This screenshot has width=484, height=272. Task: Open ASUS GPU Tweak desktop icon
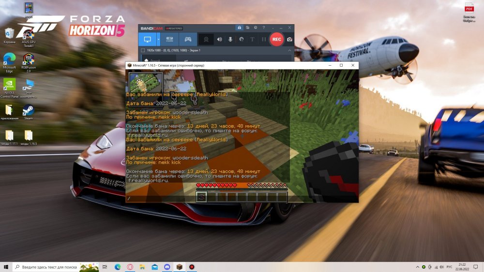[x=29, y=38]
